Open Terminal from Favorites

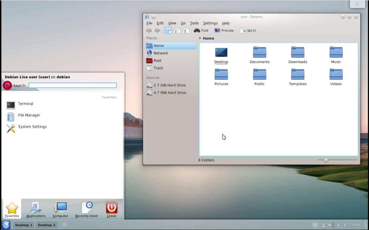click(x=25, y=104)
